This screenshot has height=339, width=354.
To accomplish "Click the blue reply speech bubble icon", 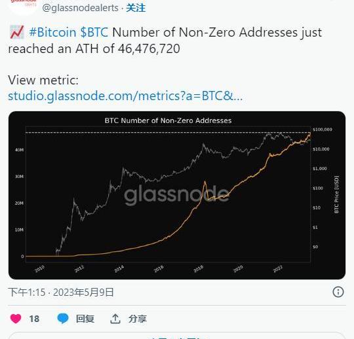I will [x=63, y=319].
